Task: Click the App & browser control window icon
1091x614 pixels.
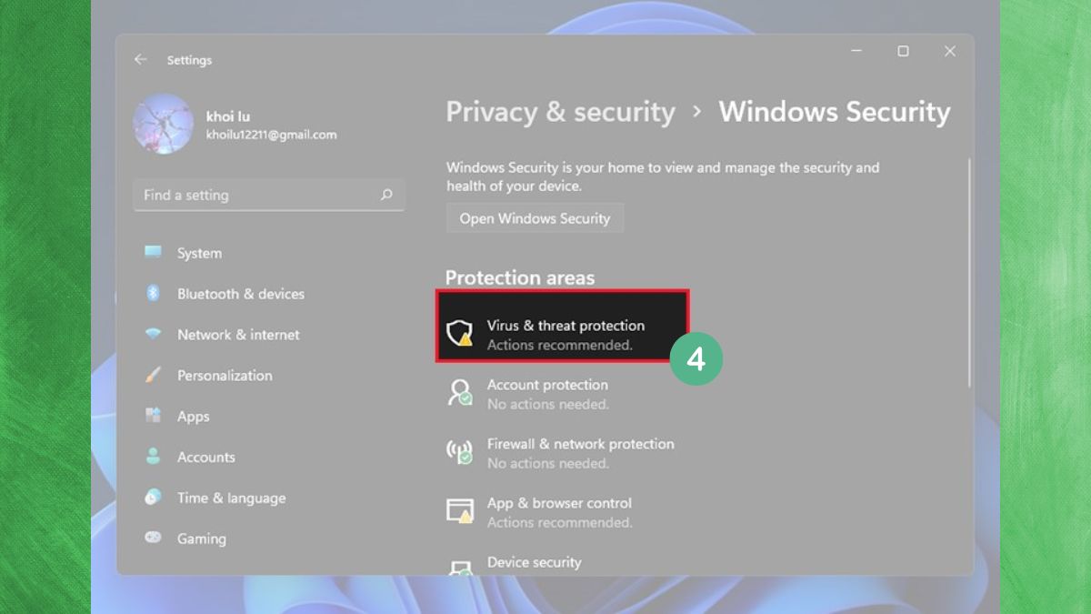Action: pos(460,510)
